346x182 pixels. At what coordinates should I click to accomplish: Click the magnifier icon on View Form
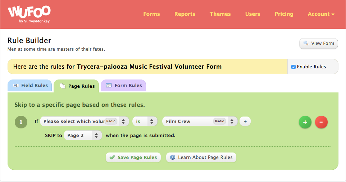tap(306, 43)
